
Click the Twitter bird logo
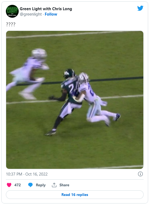click(x=140, y=8)
